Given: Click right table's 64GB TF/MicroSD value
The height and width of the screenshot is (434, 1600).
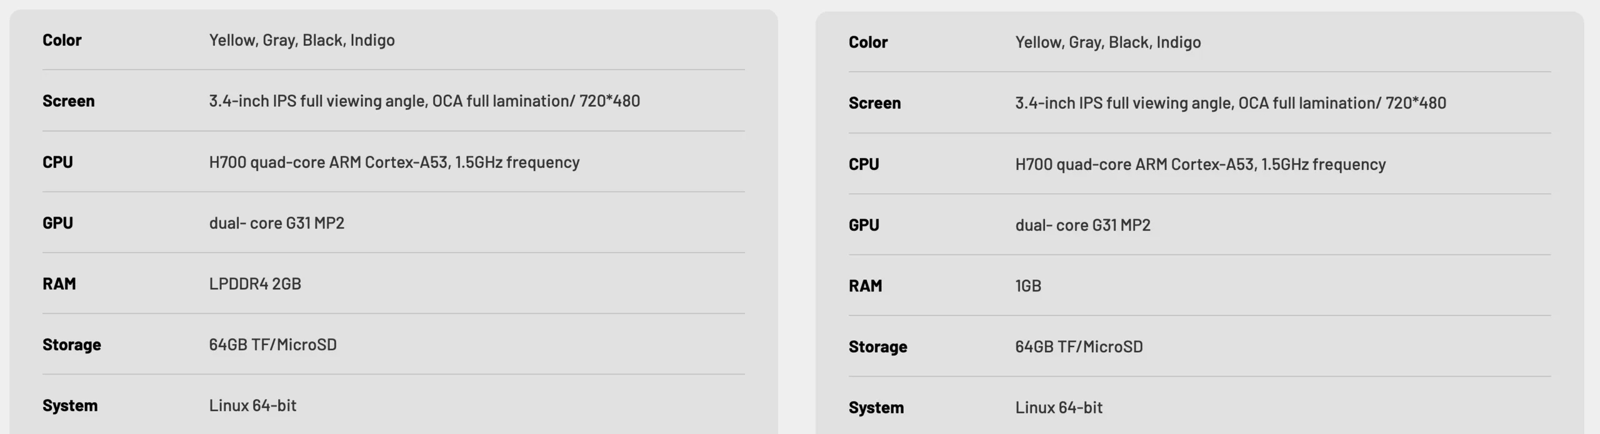Looking at the screenshot, I should [1079, 347].
